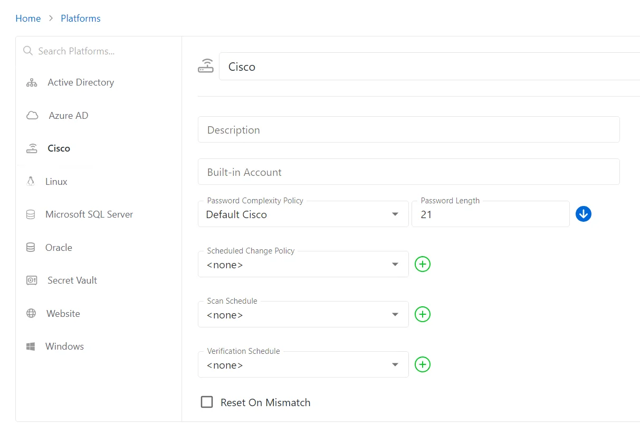640x432 pixels.
Task: Click the Built-in Account input field
Action: (x=409, y=172)
